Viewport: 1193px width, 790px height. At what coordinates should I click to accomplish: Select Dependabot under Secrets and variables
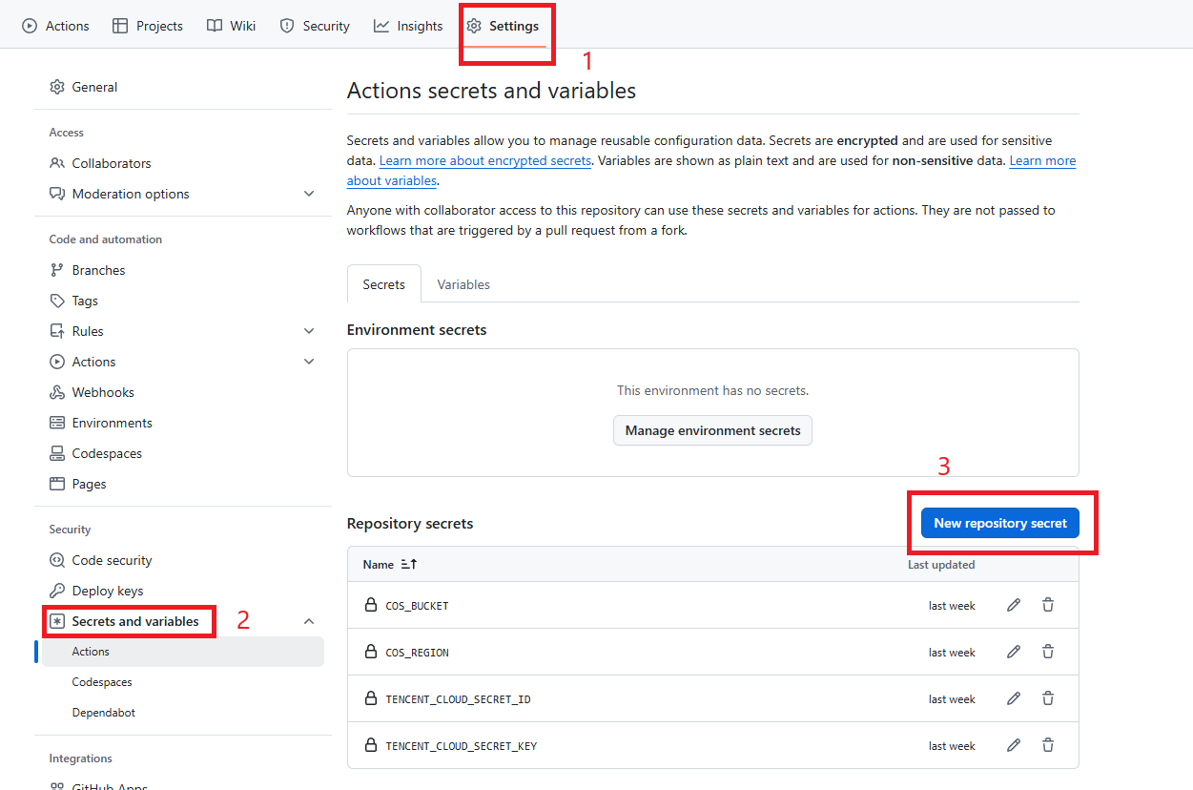click(102, 713)
